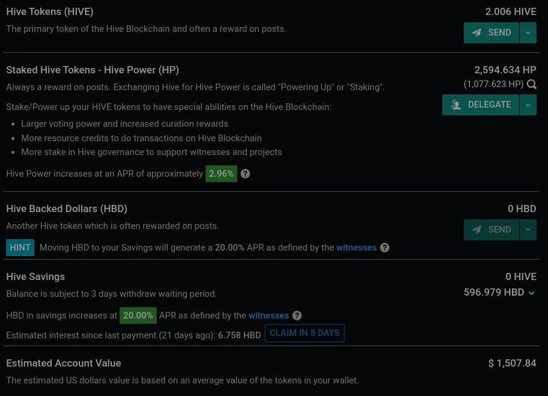Click the help icon beside Hive Savings witnesses link
548x396 pixels.
click(x=297, y=315)
